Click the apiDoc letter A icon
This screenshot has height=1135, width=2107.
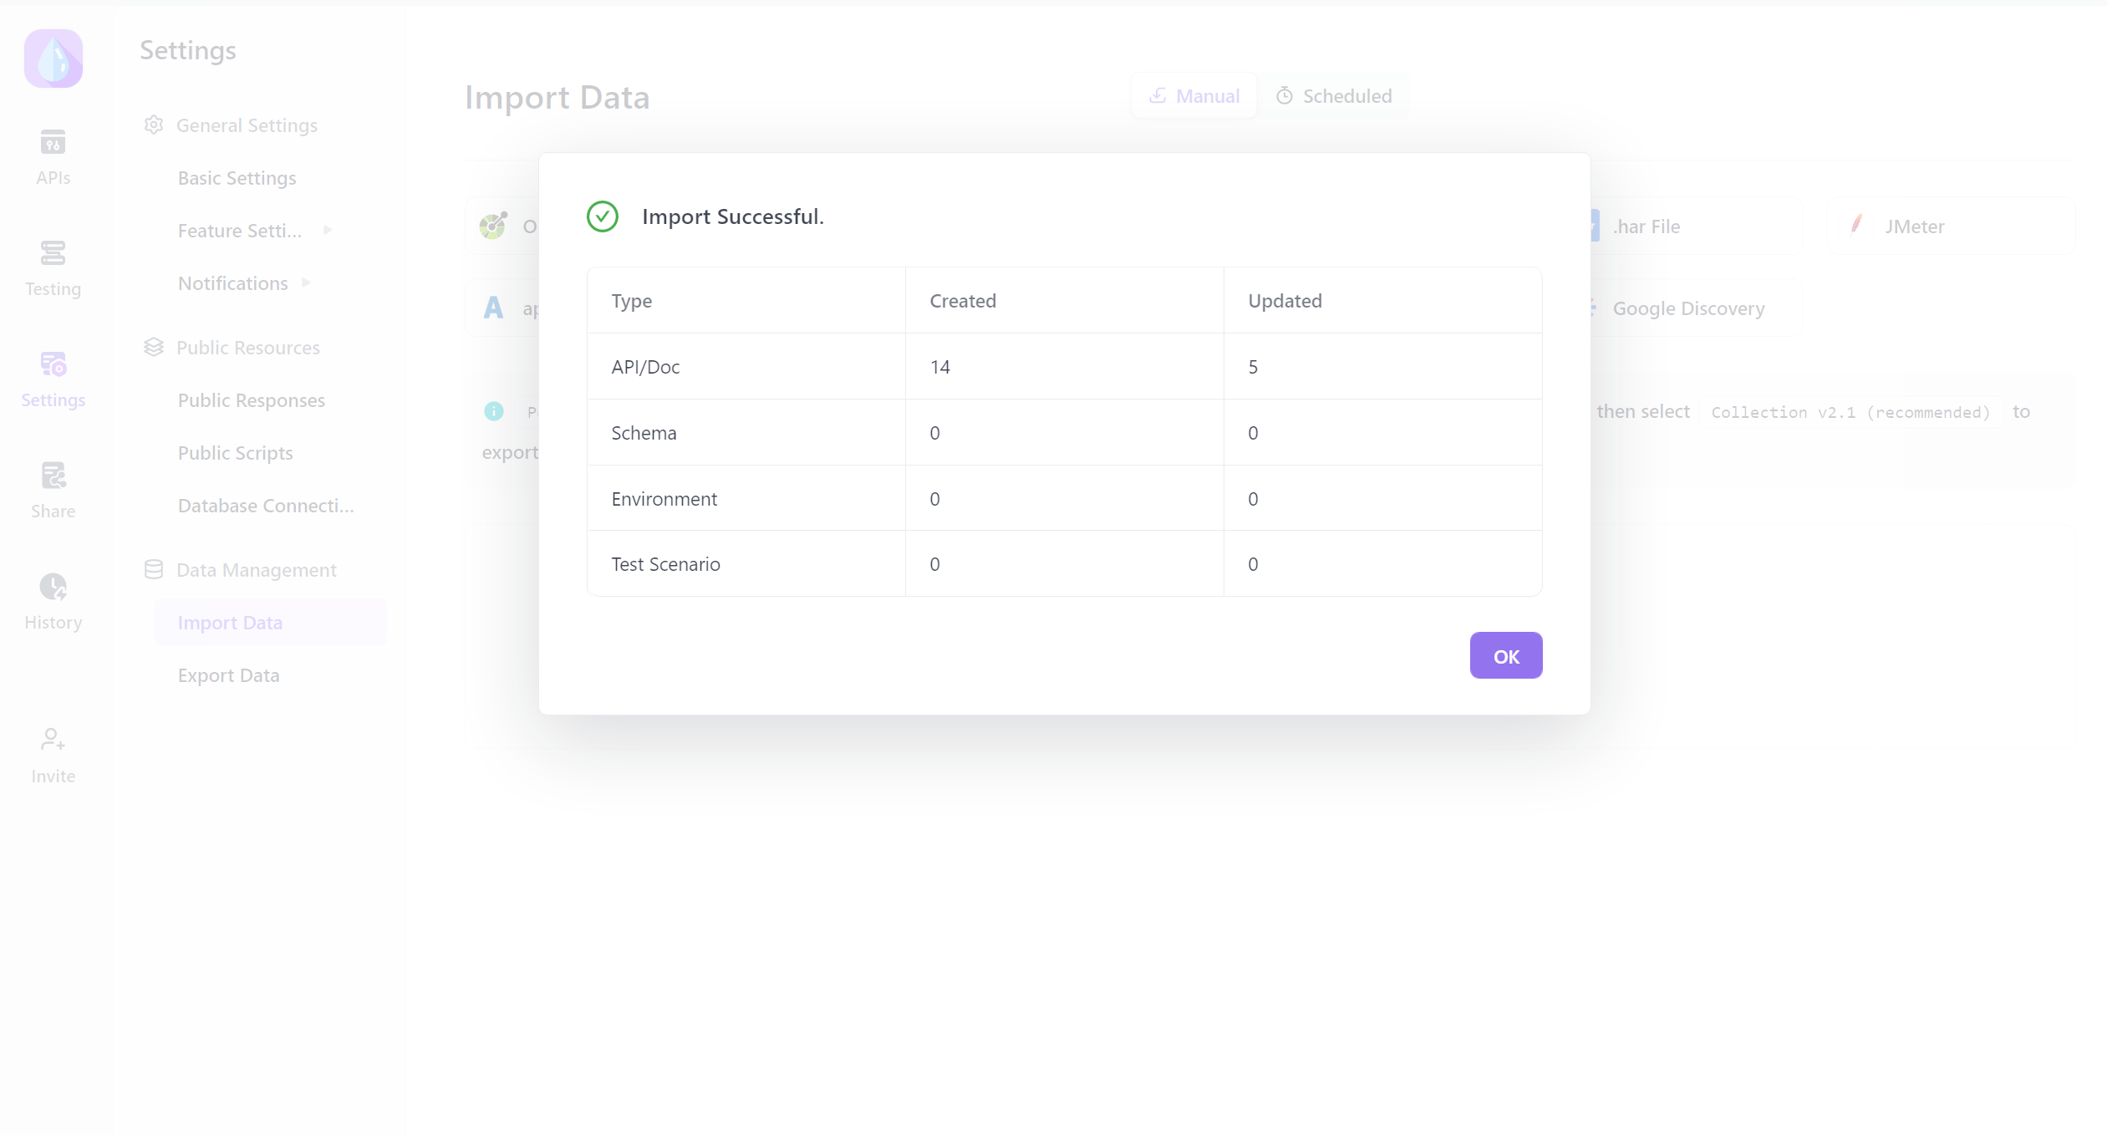click(x=493, y=308)
